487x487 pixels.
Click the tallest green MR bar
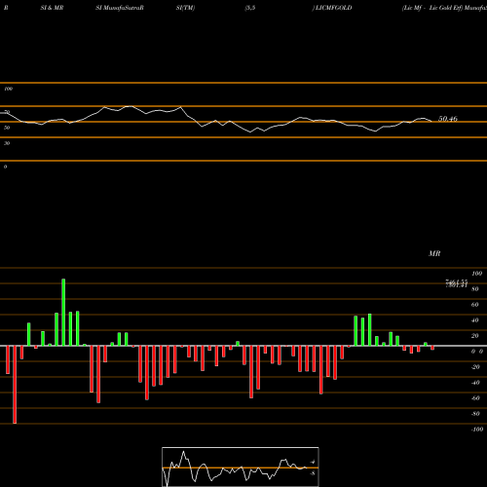click(63, 313)
